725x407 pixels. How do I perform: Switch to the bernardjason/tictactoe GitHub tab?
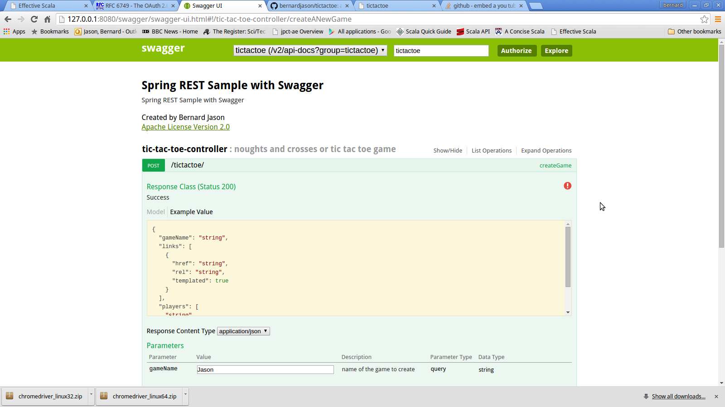pyautogui.click(x=309, y=6)
